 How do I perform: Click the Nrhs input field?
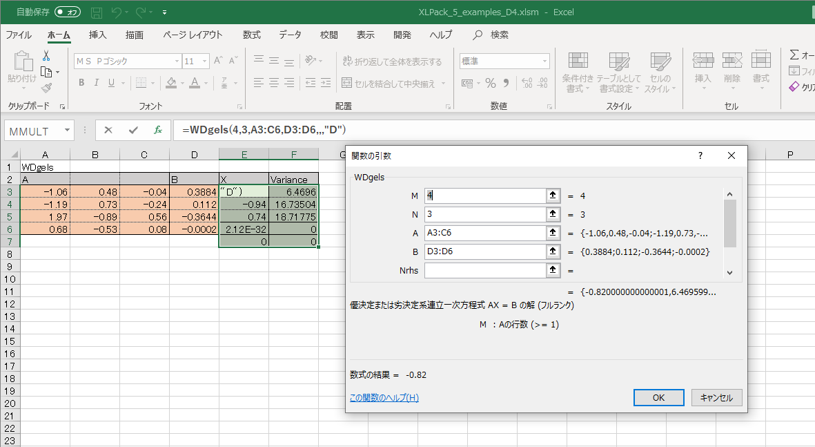(x=485, y=270)
